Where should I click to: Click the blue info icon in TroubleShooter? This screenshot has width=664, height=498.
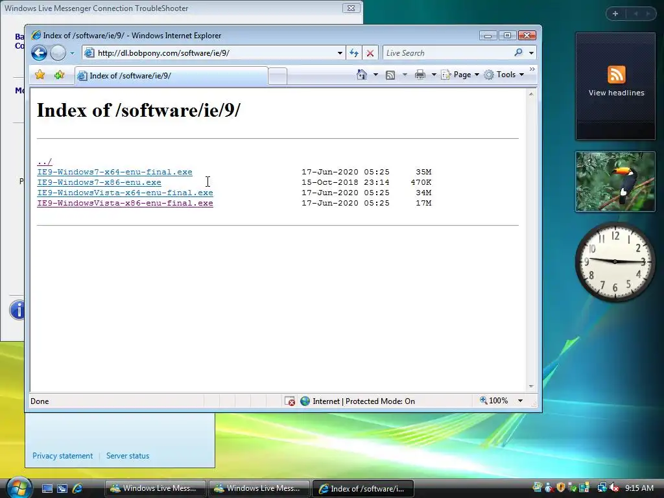(x=17, y=310)
